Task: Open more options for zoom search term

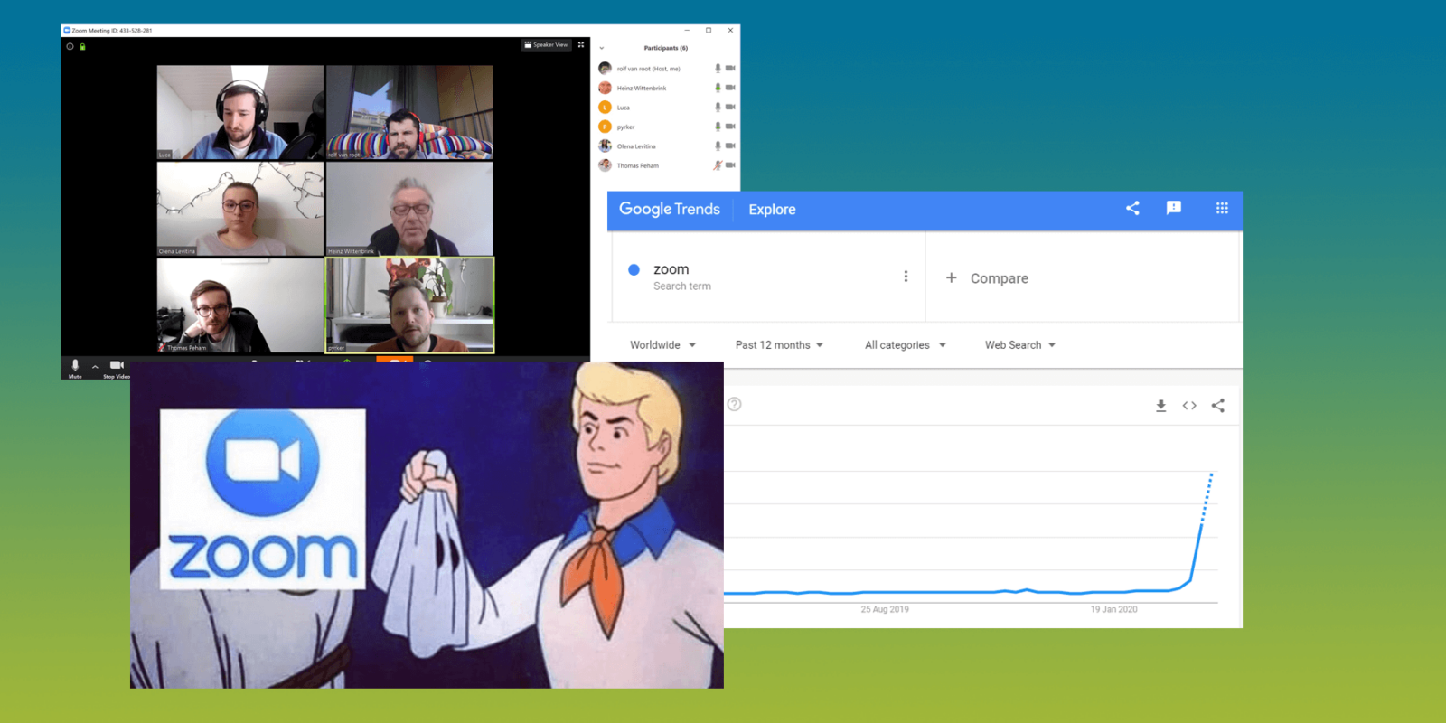Action: coord(906,277)
